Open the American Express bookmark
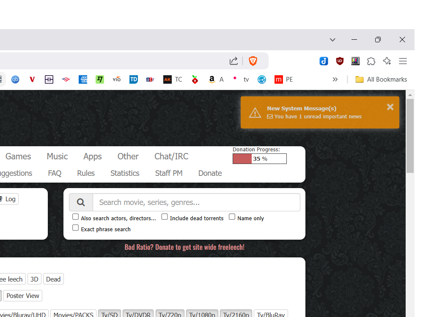 [x=83, y=79]
